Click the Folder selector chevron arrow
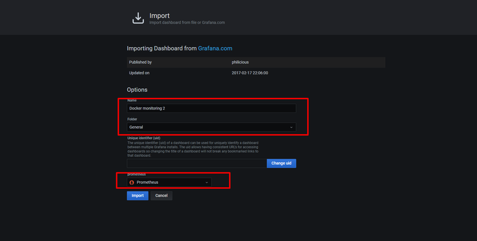 tap(291, 127)
